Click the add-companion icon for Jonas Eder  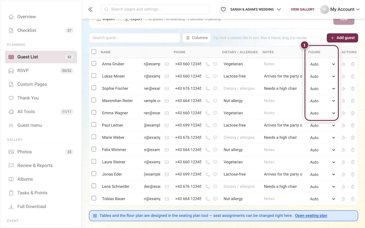(343, 174)
